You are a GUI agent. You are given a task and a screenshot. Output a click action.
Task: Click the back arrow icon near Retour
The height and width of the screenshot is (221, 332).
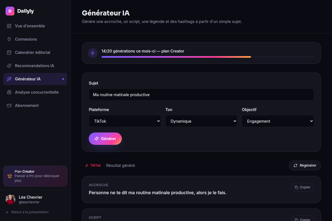click(x=7, y=212)
